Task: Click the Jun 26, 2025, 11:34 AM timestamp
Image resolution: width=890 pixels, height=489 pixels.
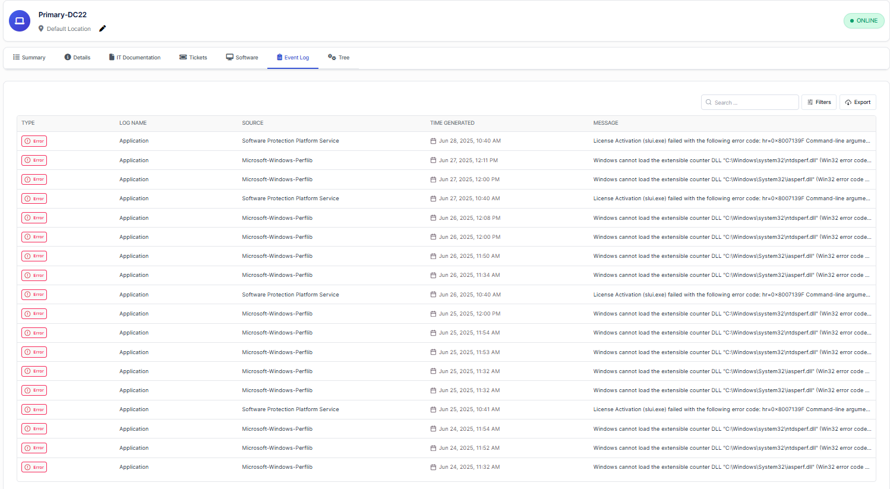Action: coord(469,275)
